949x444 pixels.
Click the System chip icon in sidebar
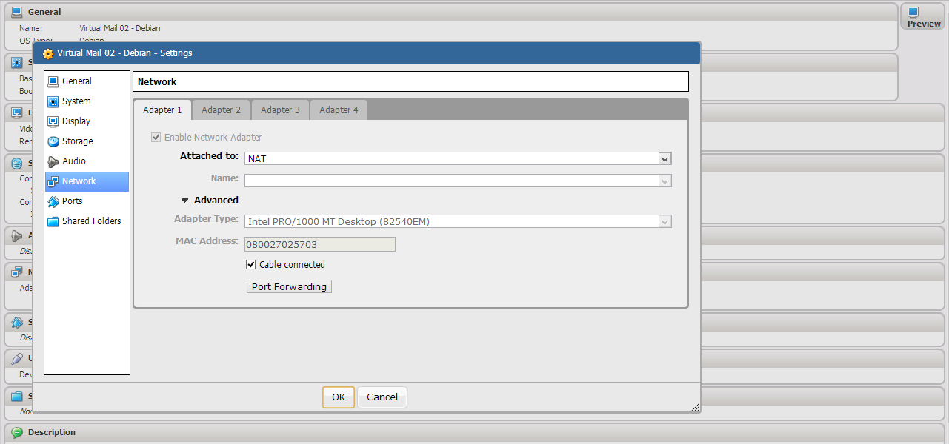pyautogui.click(x=53, y=101)
